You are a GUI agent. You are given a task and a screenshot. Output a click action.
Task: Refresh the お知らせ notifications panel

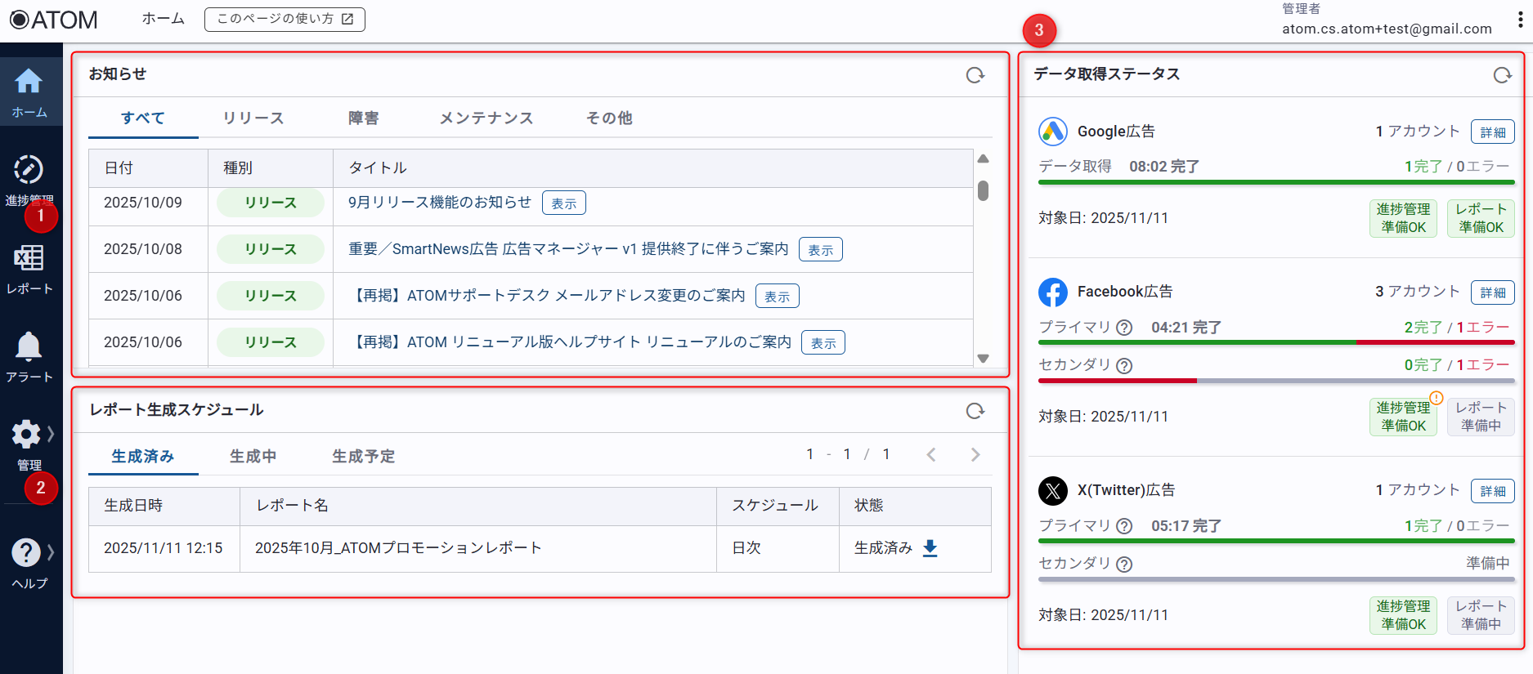(x=975, y=75)
